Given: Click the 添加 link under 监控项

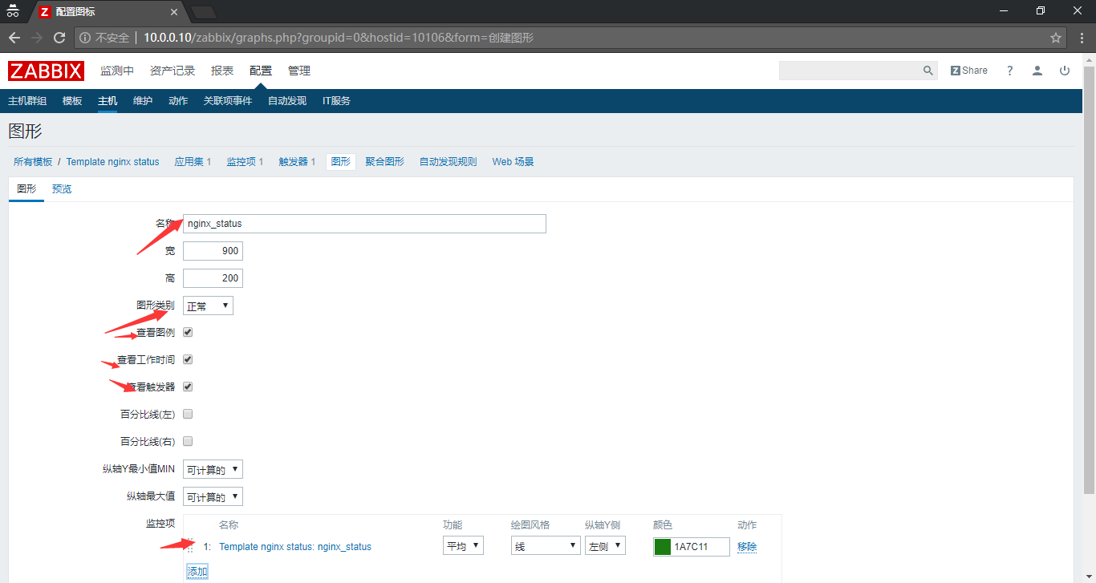Looking at the screenshot, I should [x=197, y=571].
